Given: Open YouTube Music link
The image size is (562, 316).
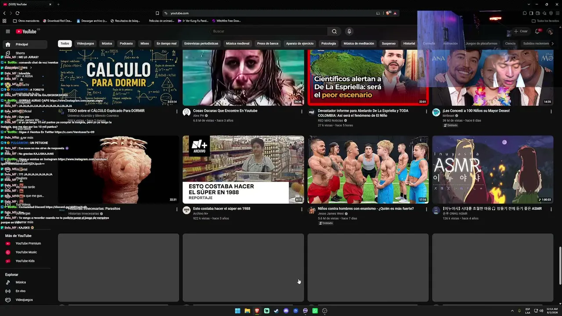Looking at the screenshot, I should click(x=26, y=252).
